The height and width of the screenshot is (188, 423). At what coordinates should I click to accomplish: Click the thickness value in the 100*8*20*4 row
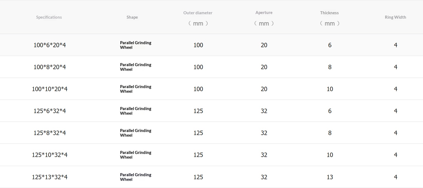(x=330, y=67)
